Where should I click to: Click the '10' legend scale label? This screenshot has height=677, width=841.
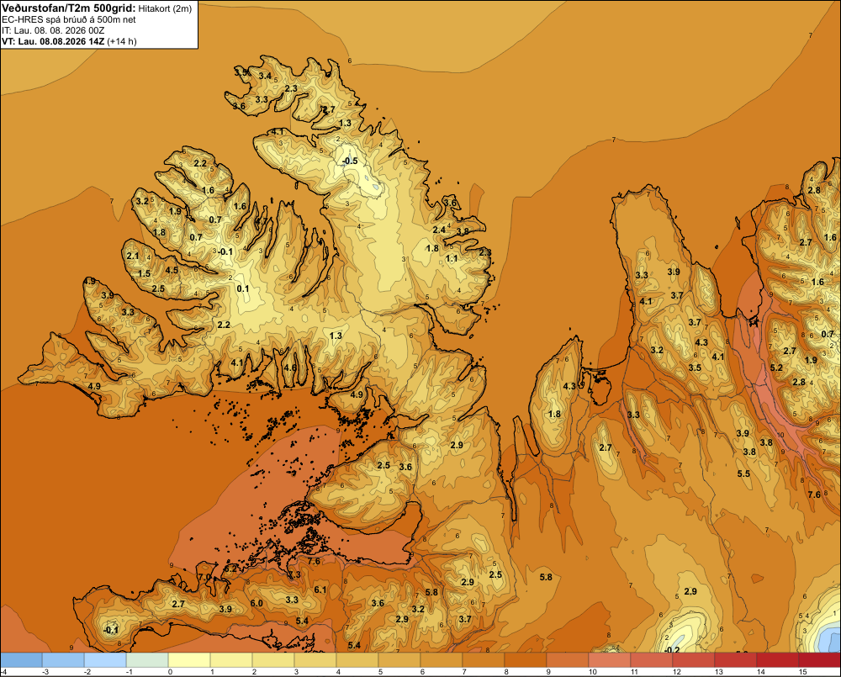tap(592, 672)
